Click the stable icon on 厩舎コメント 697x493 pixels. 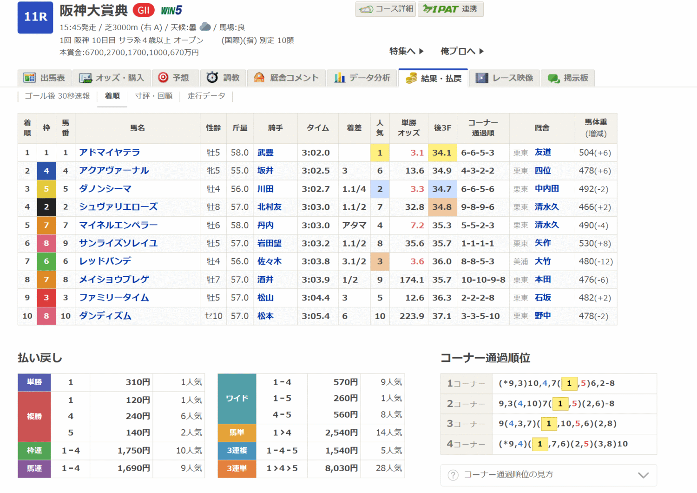[259, 78]
